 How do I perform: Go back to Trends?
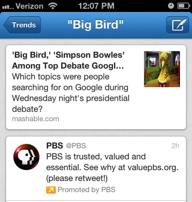click(22, 25)
